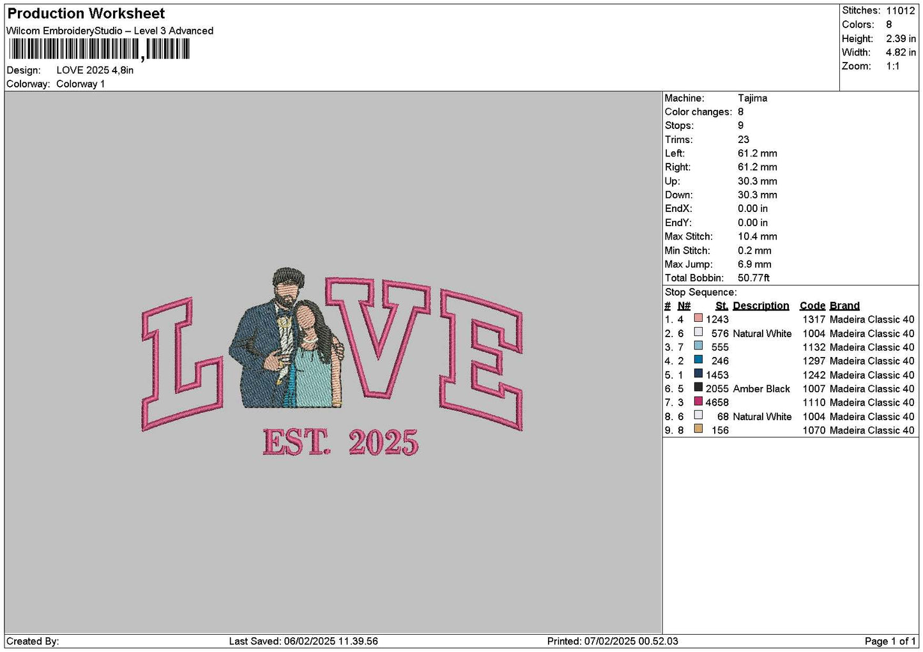Image resolution: width=923 pixels, height=652 pixels.
Task: Click the Max Stitch value '10.4 mm'
Action: pyautogui.click(x=758, y=236)
